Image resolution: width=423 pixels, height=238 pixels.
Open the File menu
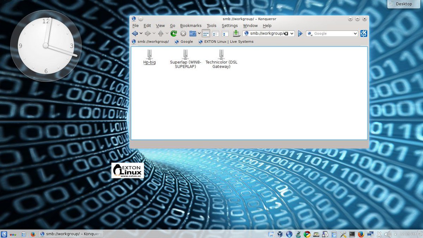[x=135, y=26]
